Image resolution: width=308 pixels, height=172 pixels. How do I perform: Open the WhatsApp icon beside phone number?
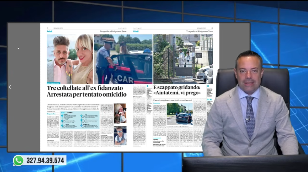pyautogui.click(x=18, y=161)
